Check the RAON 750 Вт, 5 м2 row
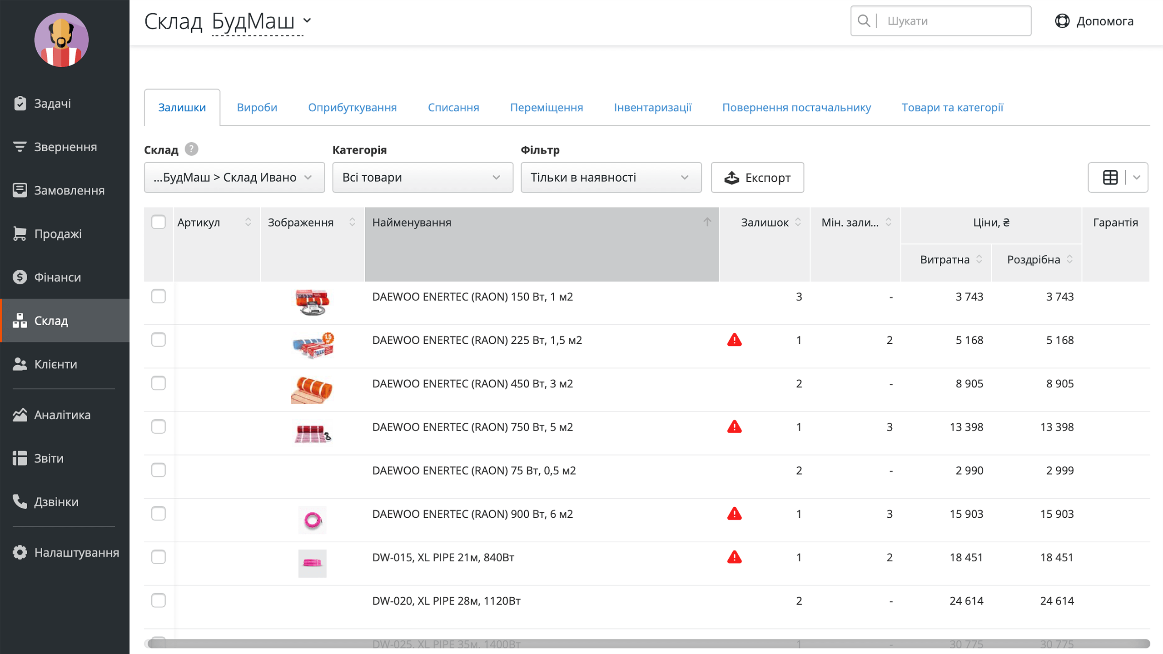Viewport: 1163px width, 654px height. (x=158, y=426)
